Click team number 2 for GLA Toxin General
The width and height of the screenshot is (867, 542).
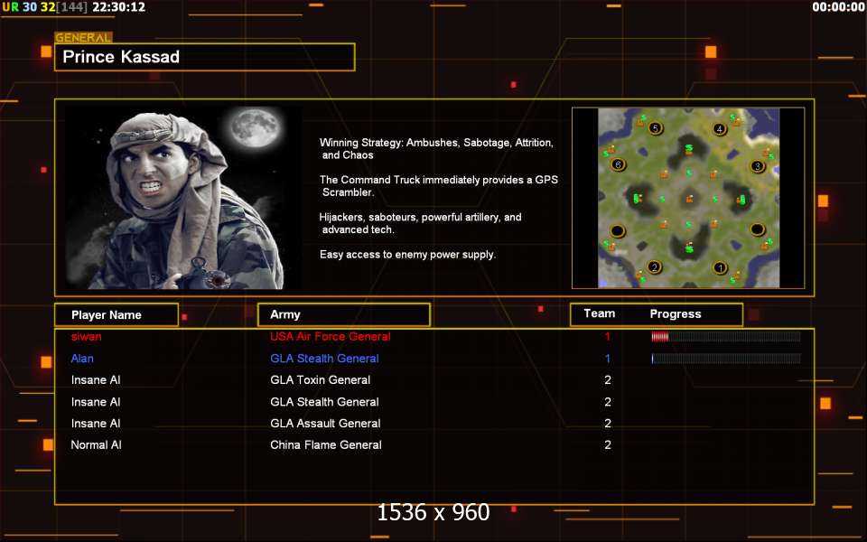point(608,380)
